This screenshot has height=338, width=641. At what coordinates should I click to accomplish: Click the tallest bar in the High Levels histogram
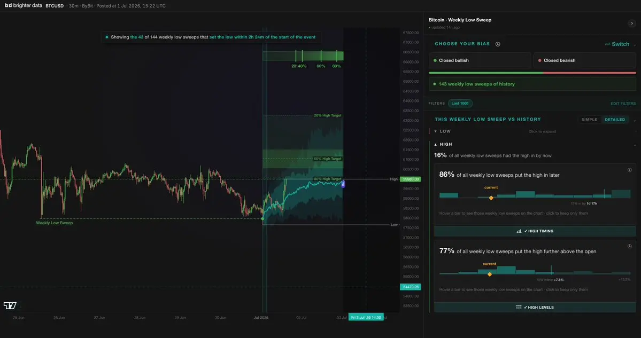[x=506, y=270]
